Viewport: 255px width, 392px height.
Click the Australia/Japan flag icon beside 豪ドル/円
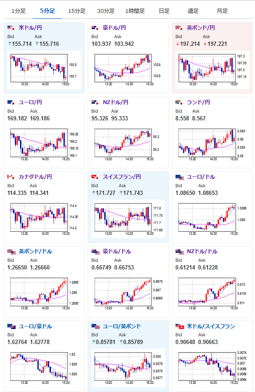click(95, 28)
